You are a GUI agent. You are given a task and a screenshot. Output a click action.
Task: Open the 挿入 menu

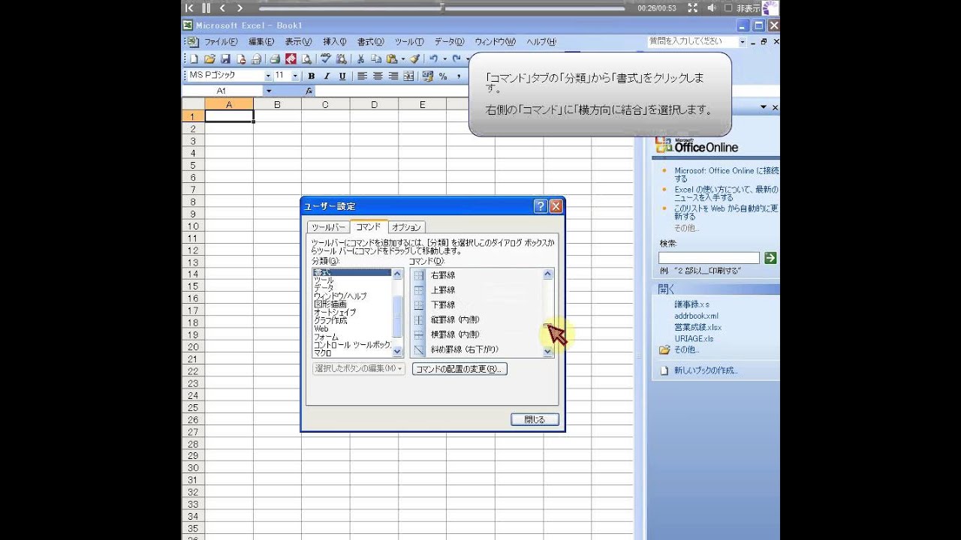click(x=335, y=42)
